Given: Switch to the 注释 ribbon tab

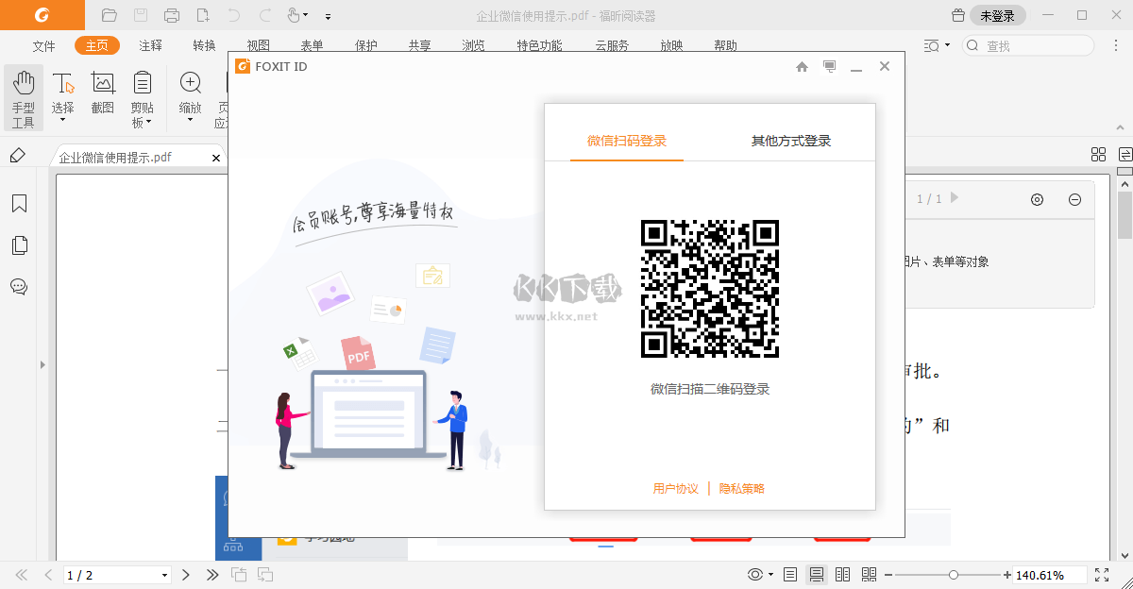Looking at the screenshot, I should [x=150, y=44].
